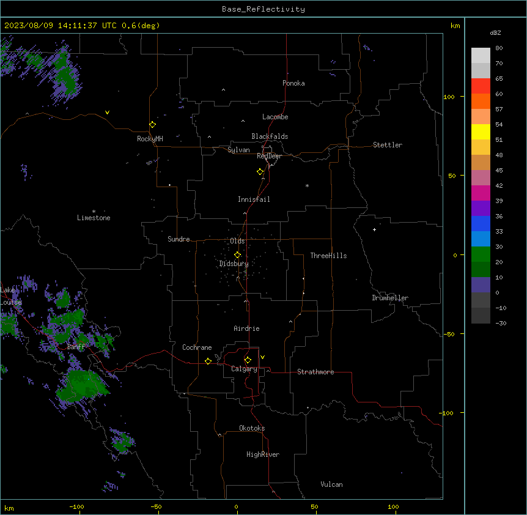Click the Stettler city label
This screenshot has width=527, height=515.
pos(387,145)
